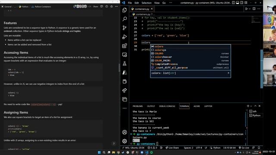Open the overflow menu bar ellipsis
276x155 pixels.
(171, 3)
